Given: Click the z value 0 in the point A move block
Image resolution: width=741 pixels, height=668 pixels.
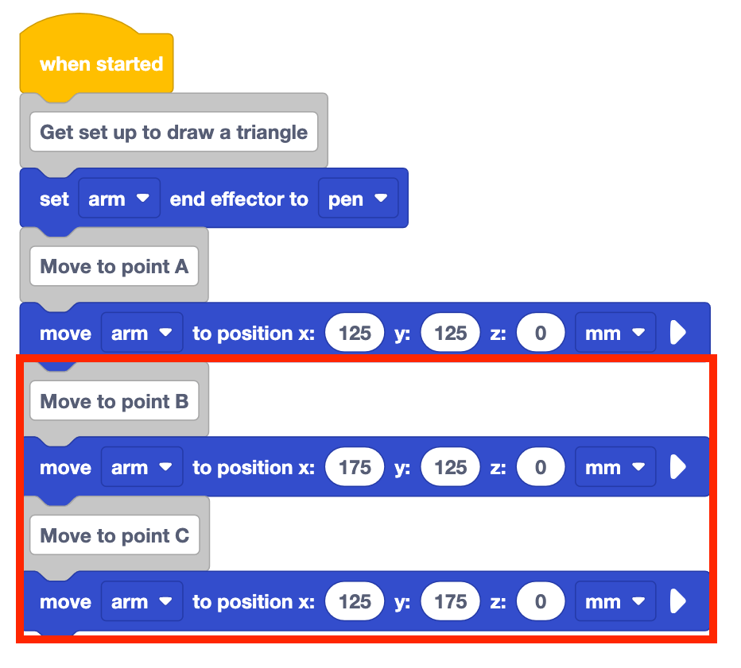Looking at the screenshot, I should tap(541, 334).
